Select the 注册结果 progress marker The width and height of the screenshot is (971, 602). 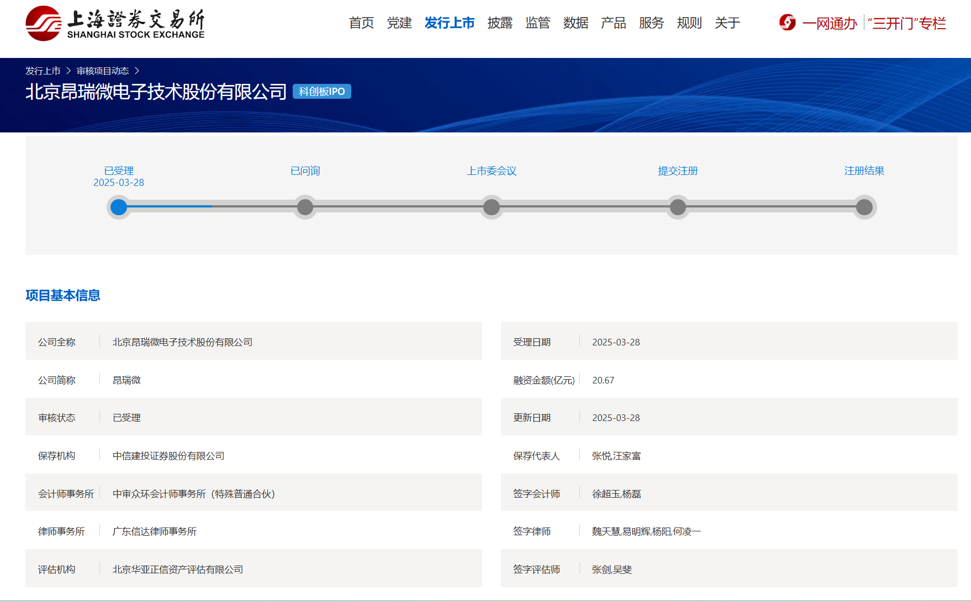coord(864,207)
